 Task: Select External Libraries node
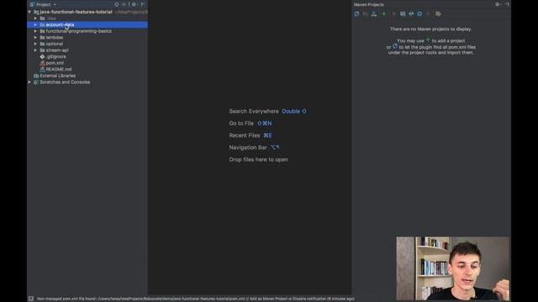[x=58, y=75]
